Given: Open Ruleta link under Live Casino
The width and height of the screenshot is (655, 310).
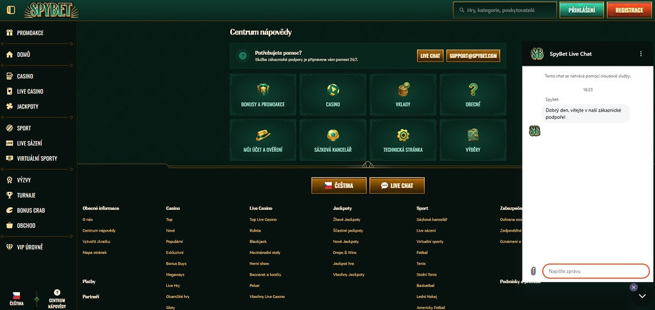Looking at the screenshot, I should [255, 230].
